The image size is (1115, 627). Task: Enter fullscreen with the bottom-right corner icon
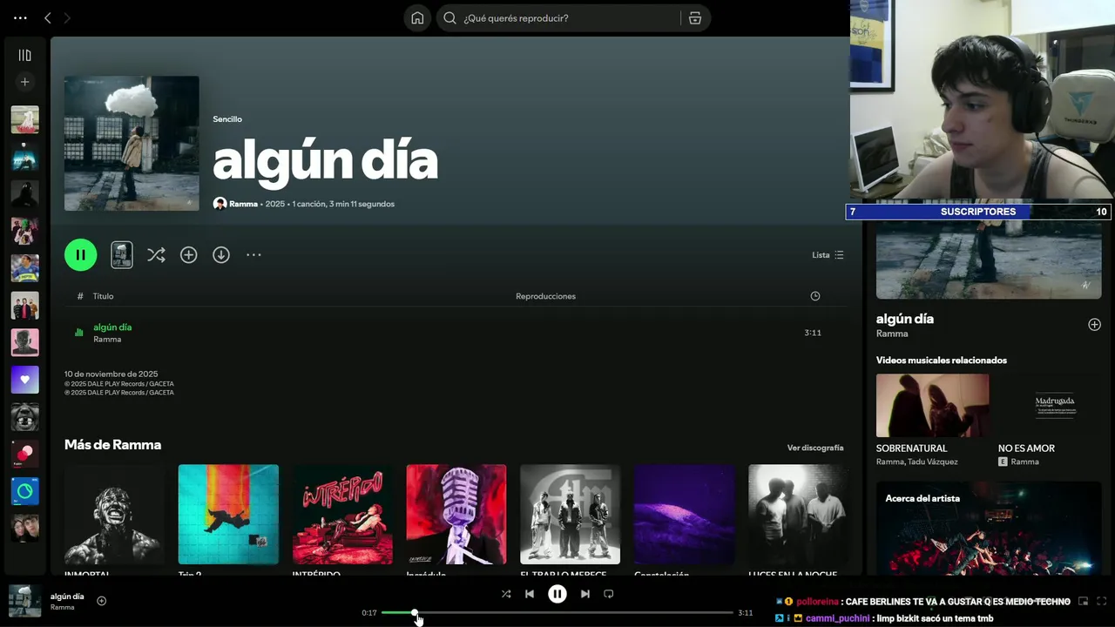[x=1102, y=601]
